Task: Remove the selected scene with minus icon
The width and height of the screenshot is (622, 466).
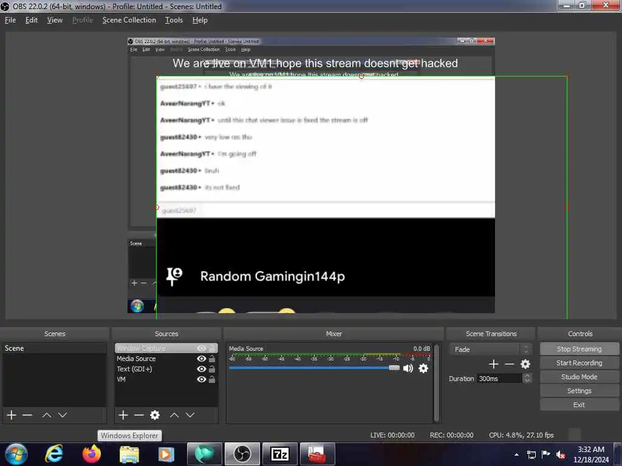Action: click(x=27, y=415)
